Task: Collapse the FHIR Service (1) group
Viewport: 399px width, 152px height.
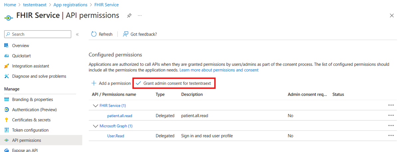Action: click(95, 105)
